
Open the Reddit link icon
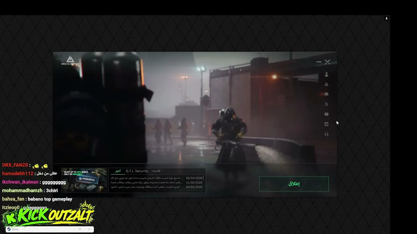pyautogui.click(x=326, y=124)
